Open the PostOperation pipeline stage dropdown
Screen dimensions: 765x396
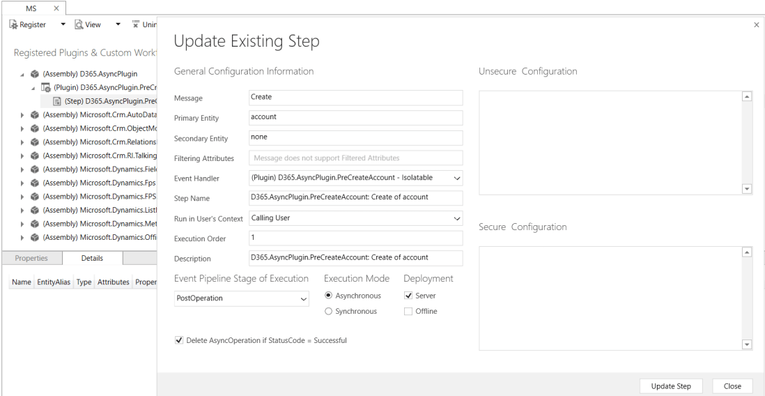click(303, 299)
